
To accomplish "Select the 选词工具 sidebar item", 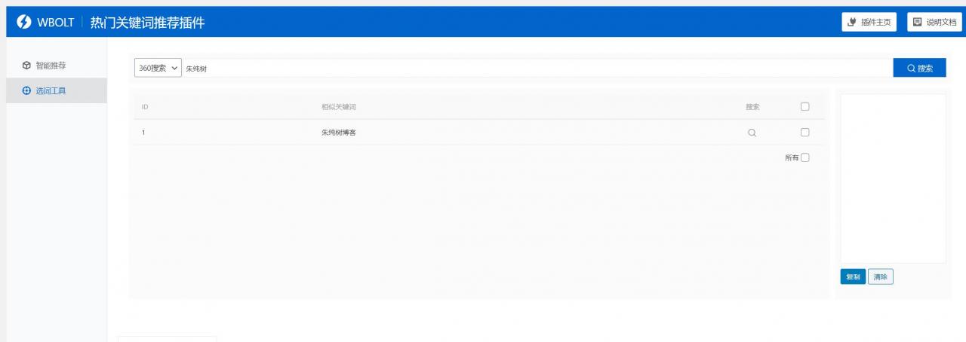I will [50, 91].
